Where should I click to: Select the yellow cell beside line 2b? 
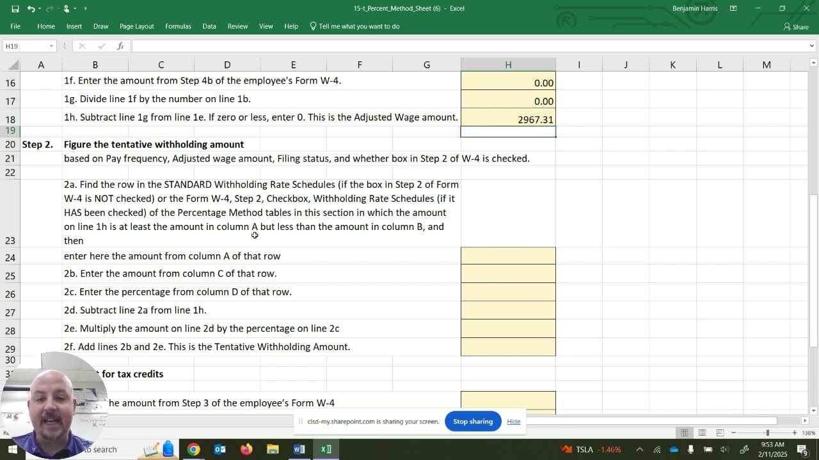(x=508, y=274)
